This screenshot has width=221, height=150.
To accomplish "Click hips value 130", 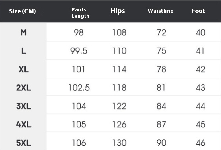I will point(119,143).
